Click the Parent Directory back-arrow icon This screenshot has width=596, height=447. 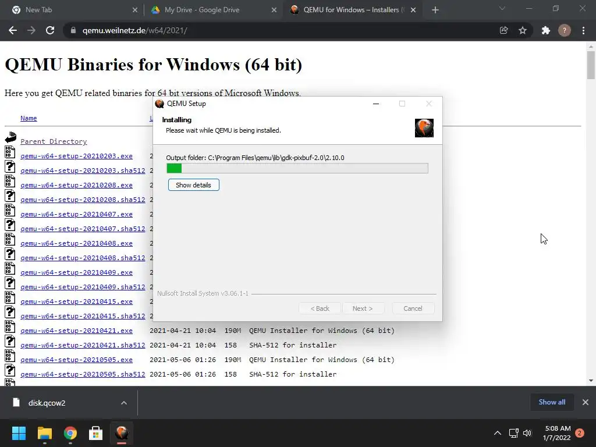10,137
